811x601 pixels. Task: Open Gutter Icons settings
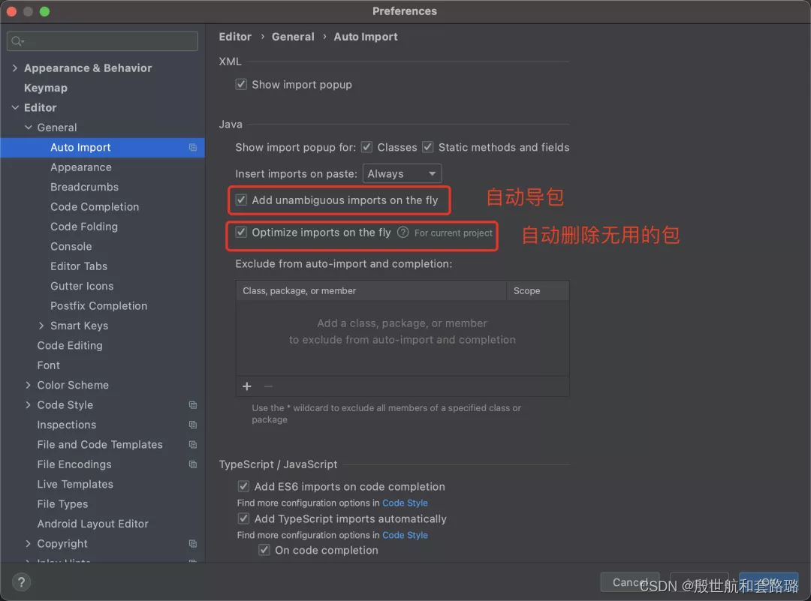coord(82,287)
